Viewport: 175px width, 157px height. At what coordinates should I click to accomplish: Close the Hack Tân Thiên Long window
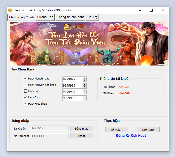tap(163, 10)
